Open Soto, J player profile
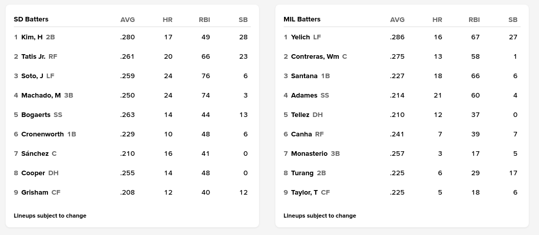The image size is (539, 235). point(32,76)
